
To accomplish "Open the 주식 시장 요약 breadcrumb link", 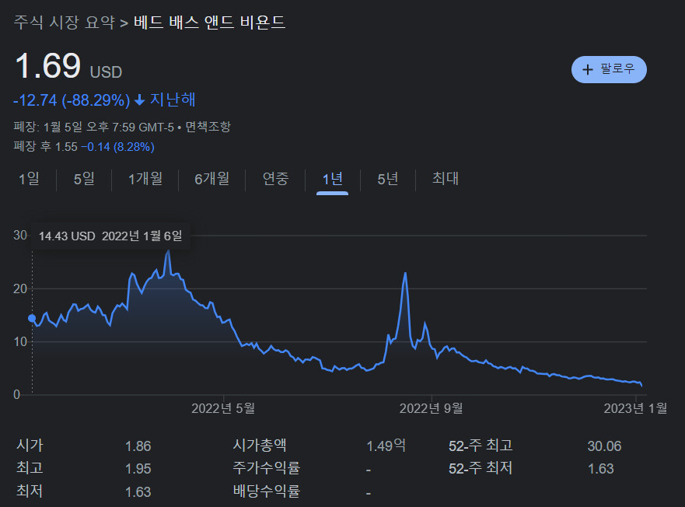I will click(65, 23).
